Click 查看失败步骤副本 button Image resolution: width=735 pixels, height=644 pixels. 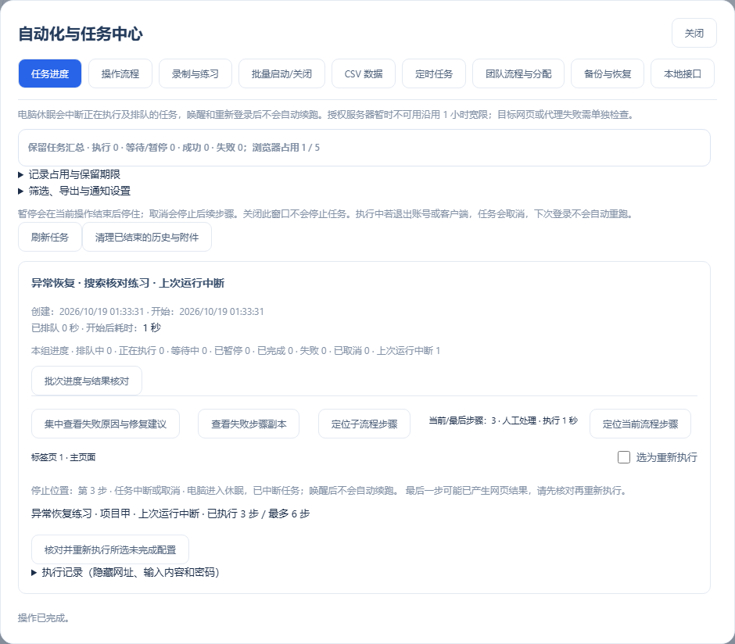pos(249,424)
